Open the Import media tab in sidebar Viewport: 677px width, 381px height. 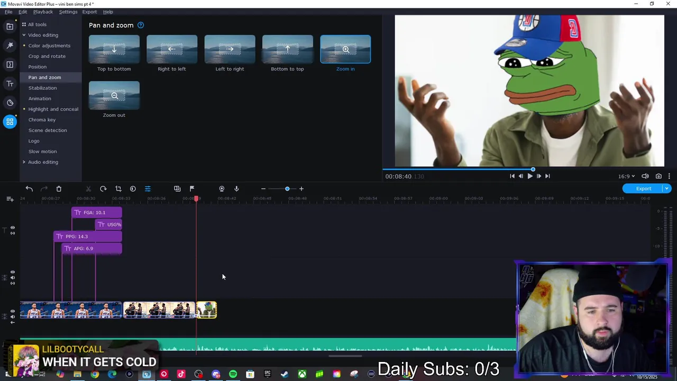coord(10,26)
